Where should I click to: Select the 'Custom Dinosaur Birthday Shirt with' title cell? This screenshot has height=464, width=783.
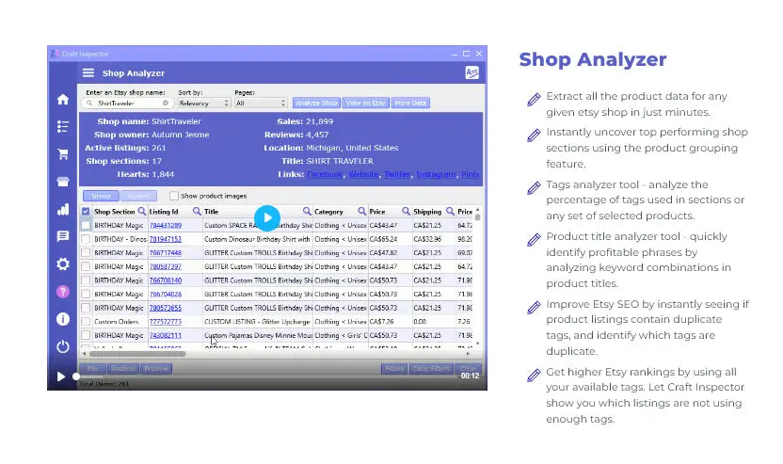(x=258, y=239)
